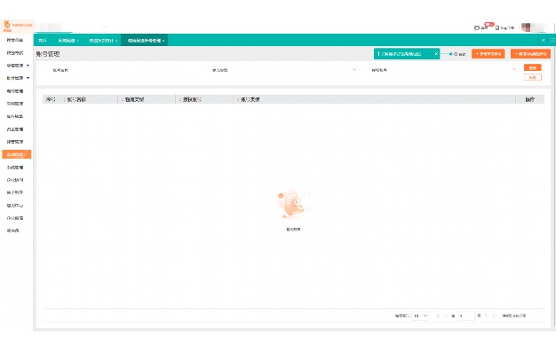Switch to the first teal tab
Image resolution: width=556 pixels, height=351 pixels.
click(x=43, y=41)
